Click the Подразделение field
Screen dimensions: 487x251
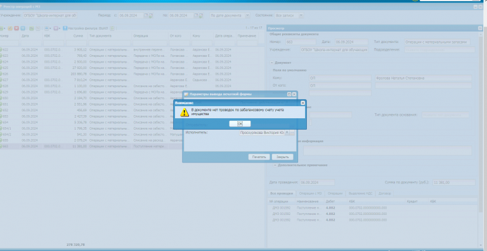coord(439,49)
